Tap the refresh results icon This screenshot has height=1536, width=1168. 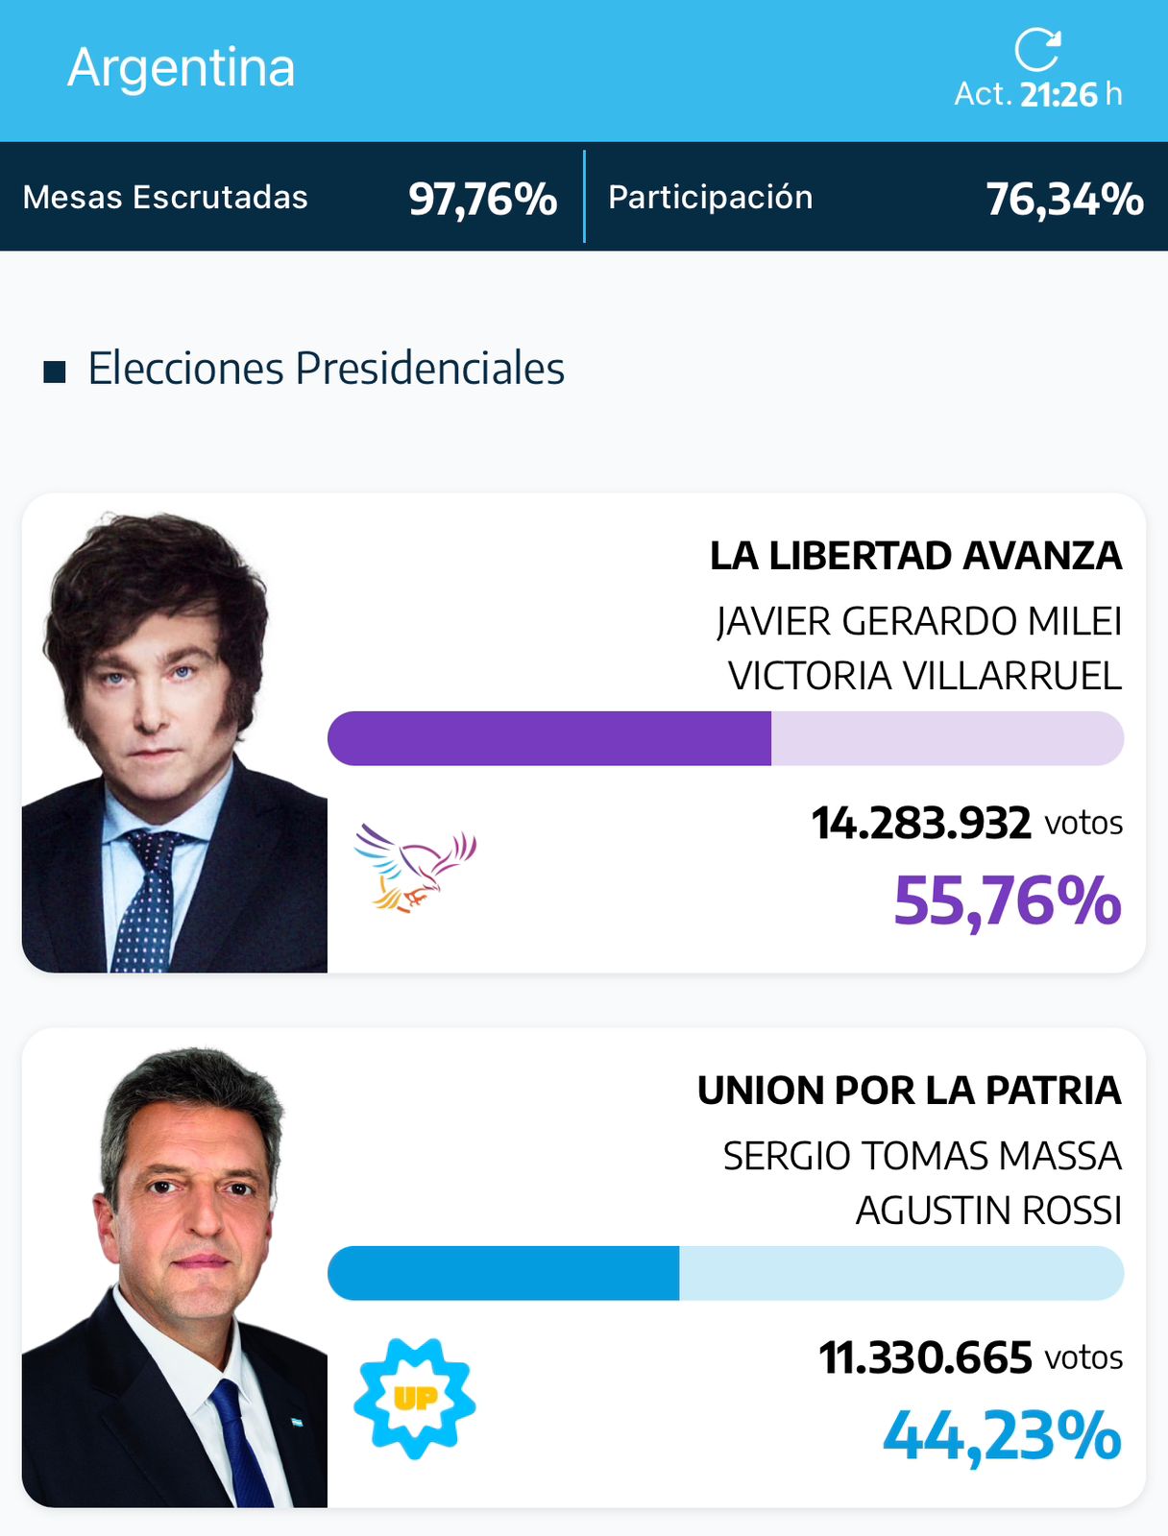pyautogui.click(x=1037, y=50)
